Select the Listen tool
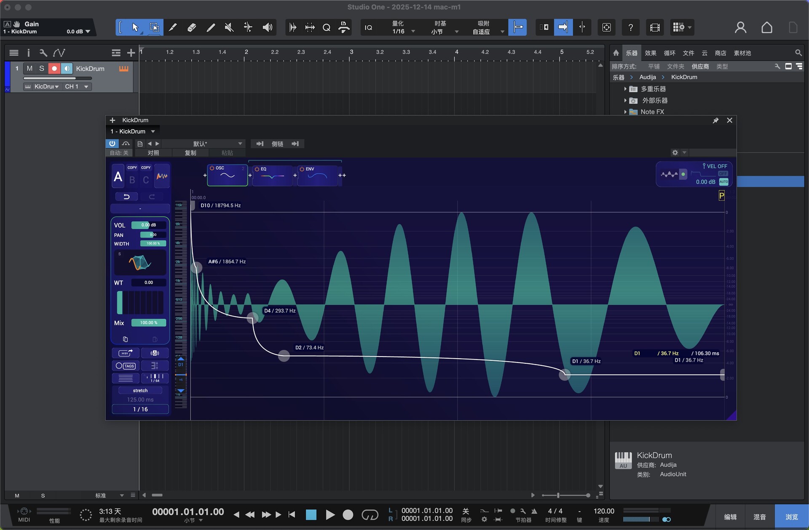809x530 pixels. tap(267, 27)
